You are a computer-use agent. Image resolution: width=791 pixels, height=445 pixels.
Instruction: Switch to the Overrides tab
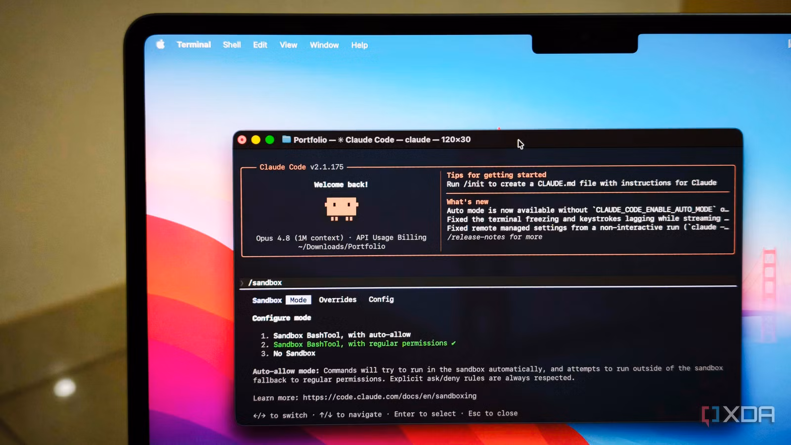338,300
